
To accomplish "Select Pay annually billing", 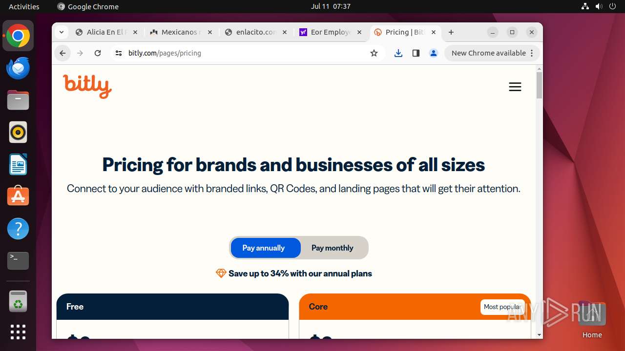I will click(265, 248).
